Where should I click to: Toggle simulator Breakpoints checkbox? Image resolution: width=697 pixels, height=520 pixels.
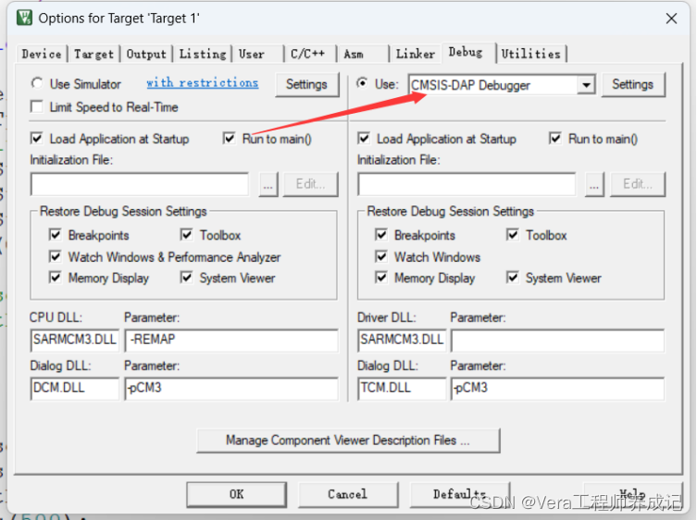pyautogui.click(x=56, y=234)
